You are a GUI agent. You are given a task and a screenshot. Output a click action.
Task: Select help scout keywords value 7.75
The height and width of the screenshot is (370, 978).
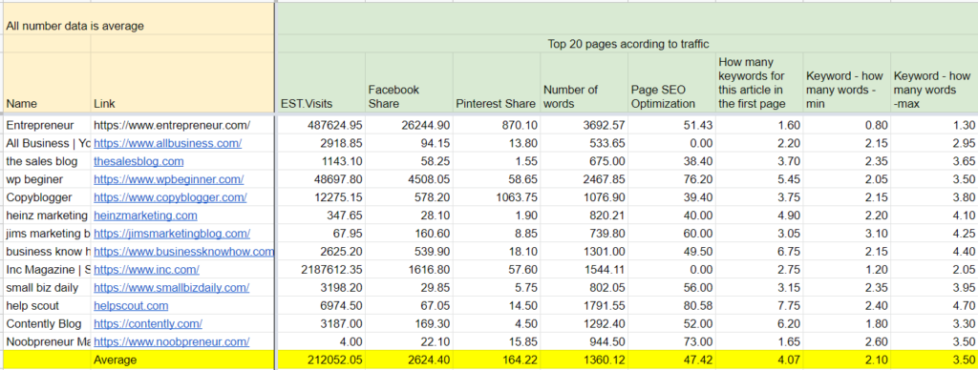[758, 306]
